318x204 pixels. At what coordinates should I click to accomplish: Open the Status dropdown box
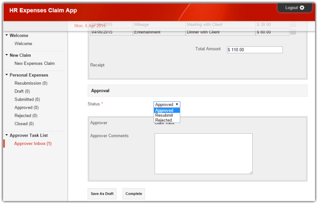pos(167,105)
